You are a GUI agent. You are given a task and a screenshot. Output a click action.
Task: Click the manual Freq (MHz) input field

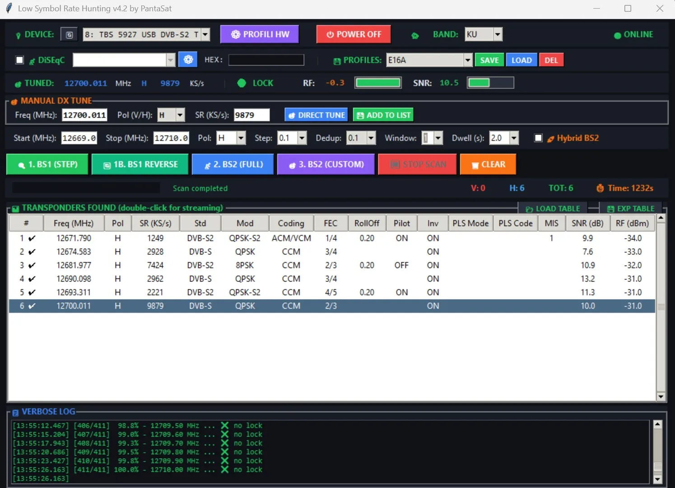84,115
